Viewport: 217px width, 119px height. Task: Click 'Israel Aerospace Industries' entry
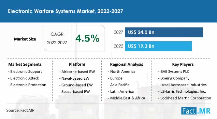[183, 85]
